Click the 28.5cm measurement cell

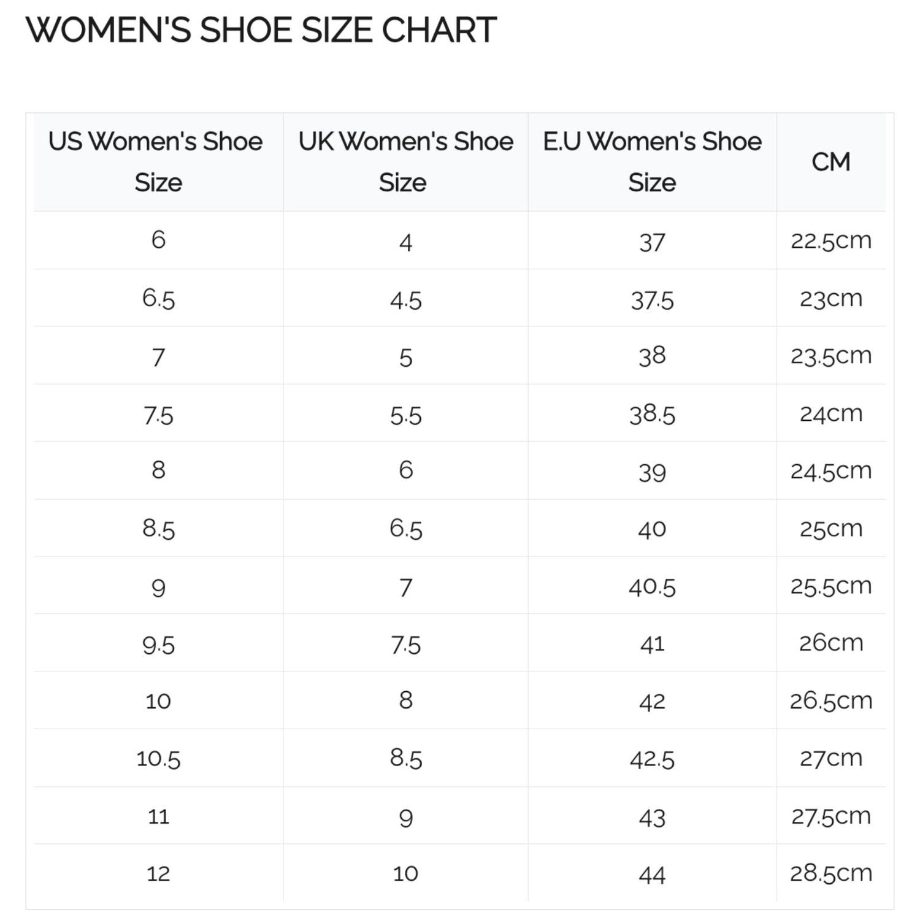click(x=831, y=873)
